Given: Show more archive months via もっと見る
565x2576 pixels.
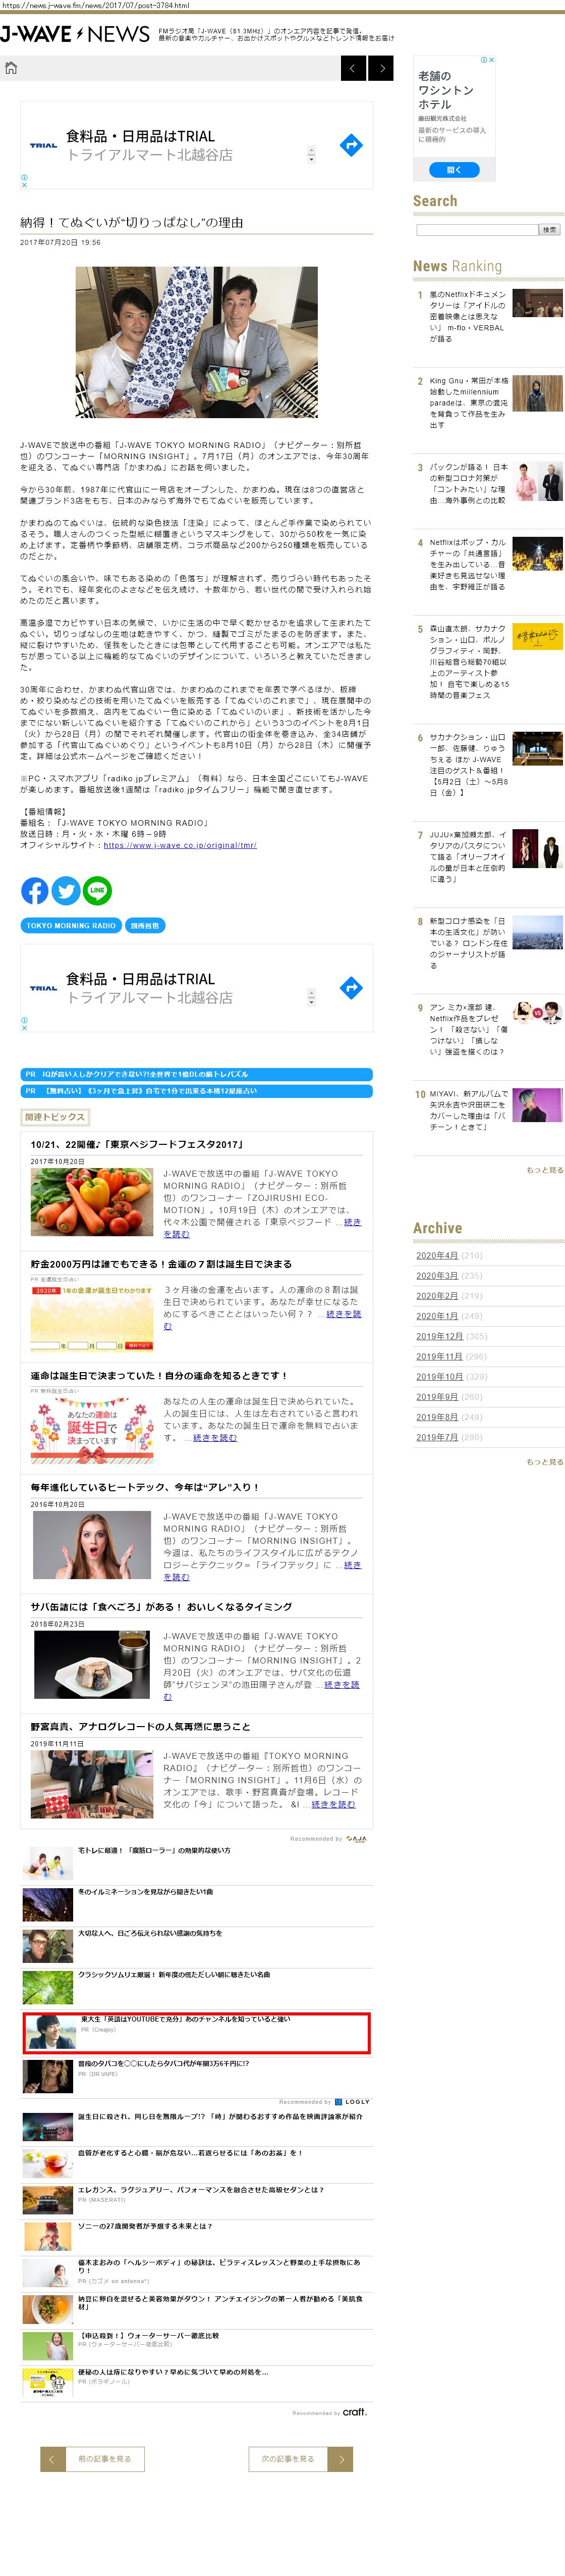Looking at the screenshot, I should click(544, 1461).
